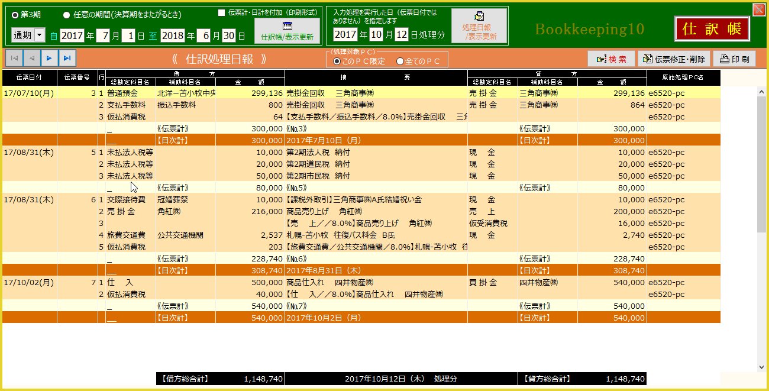Enable 伝票計·日計を付加 checkbox
The image size is (769, 391).
point(222,12)
